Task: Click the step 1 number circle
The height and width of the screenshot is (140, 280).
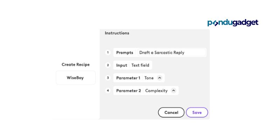Action: pos(108,52)
